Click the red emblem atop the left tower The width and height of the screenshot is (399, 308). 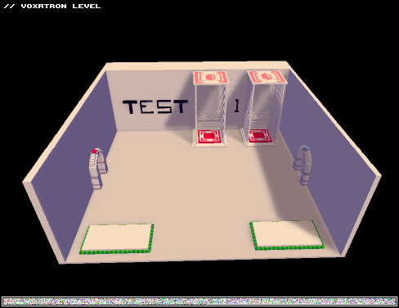[x=211, y=78]
